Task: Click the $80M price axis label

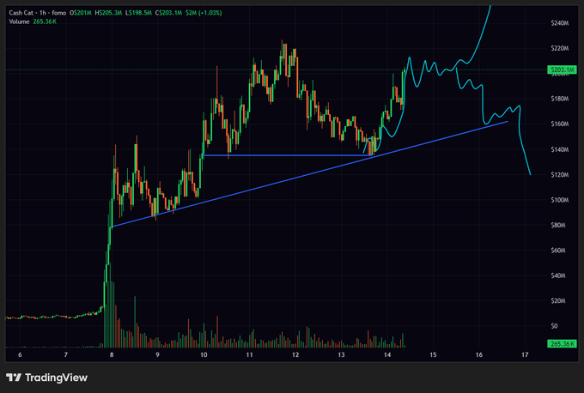Action: [x=558, y=225]
